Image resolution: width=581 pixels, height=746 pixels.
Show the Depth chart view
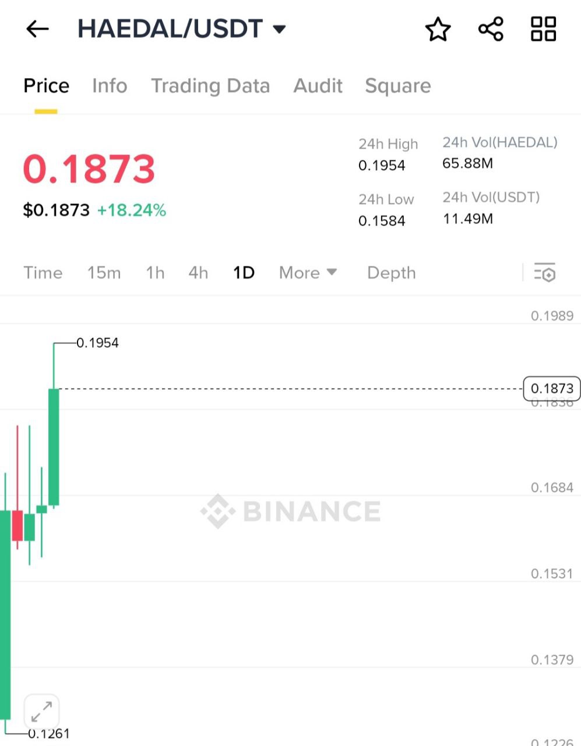pos(391,273)
